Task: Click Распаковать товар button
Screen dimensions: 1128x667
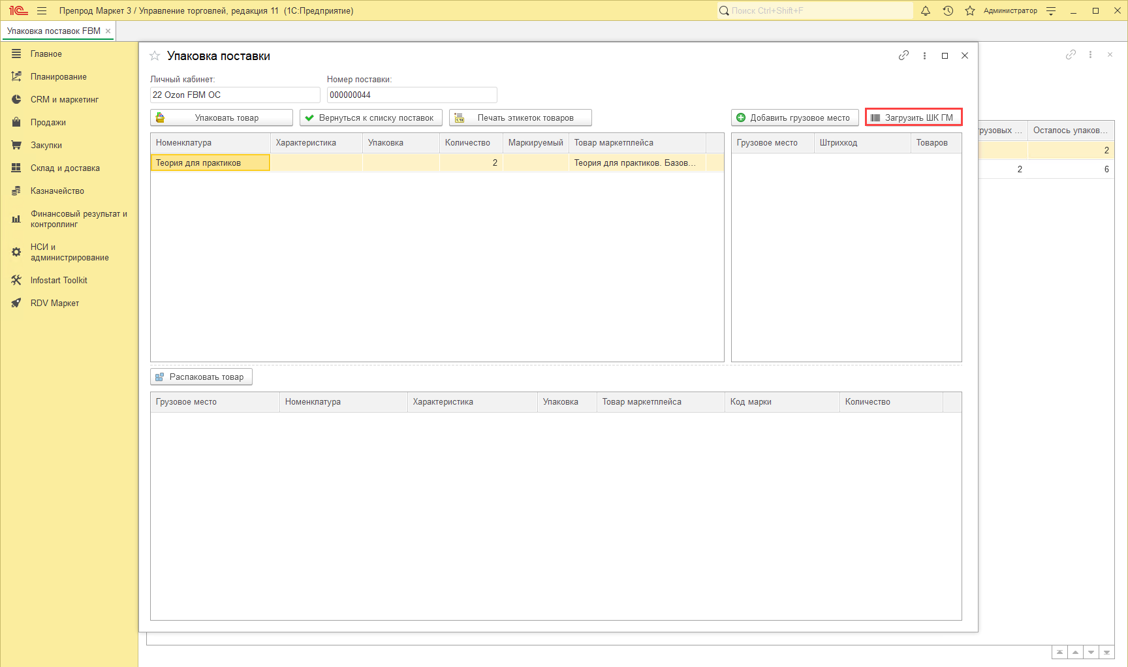Action: pyautogui.click(x=201, y=377)
